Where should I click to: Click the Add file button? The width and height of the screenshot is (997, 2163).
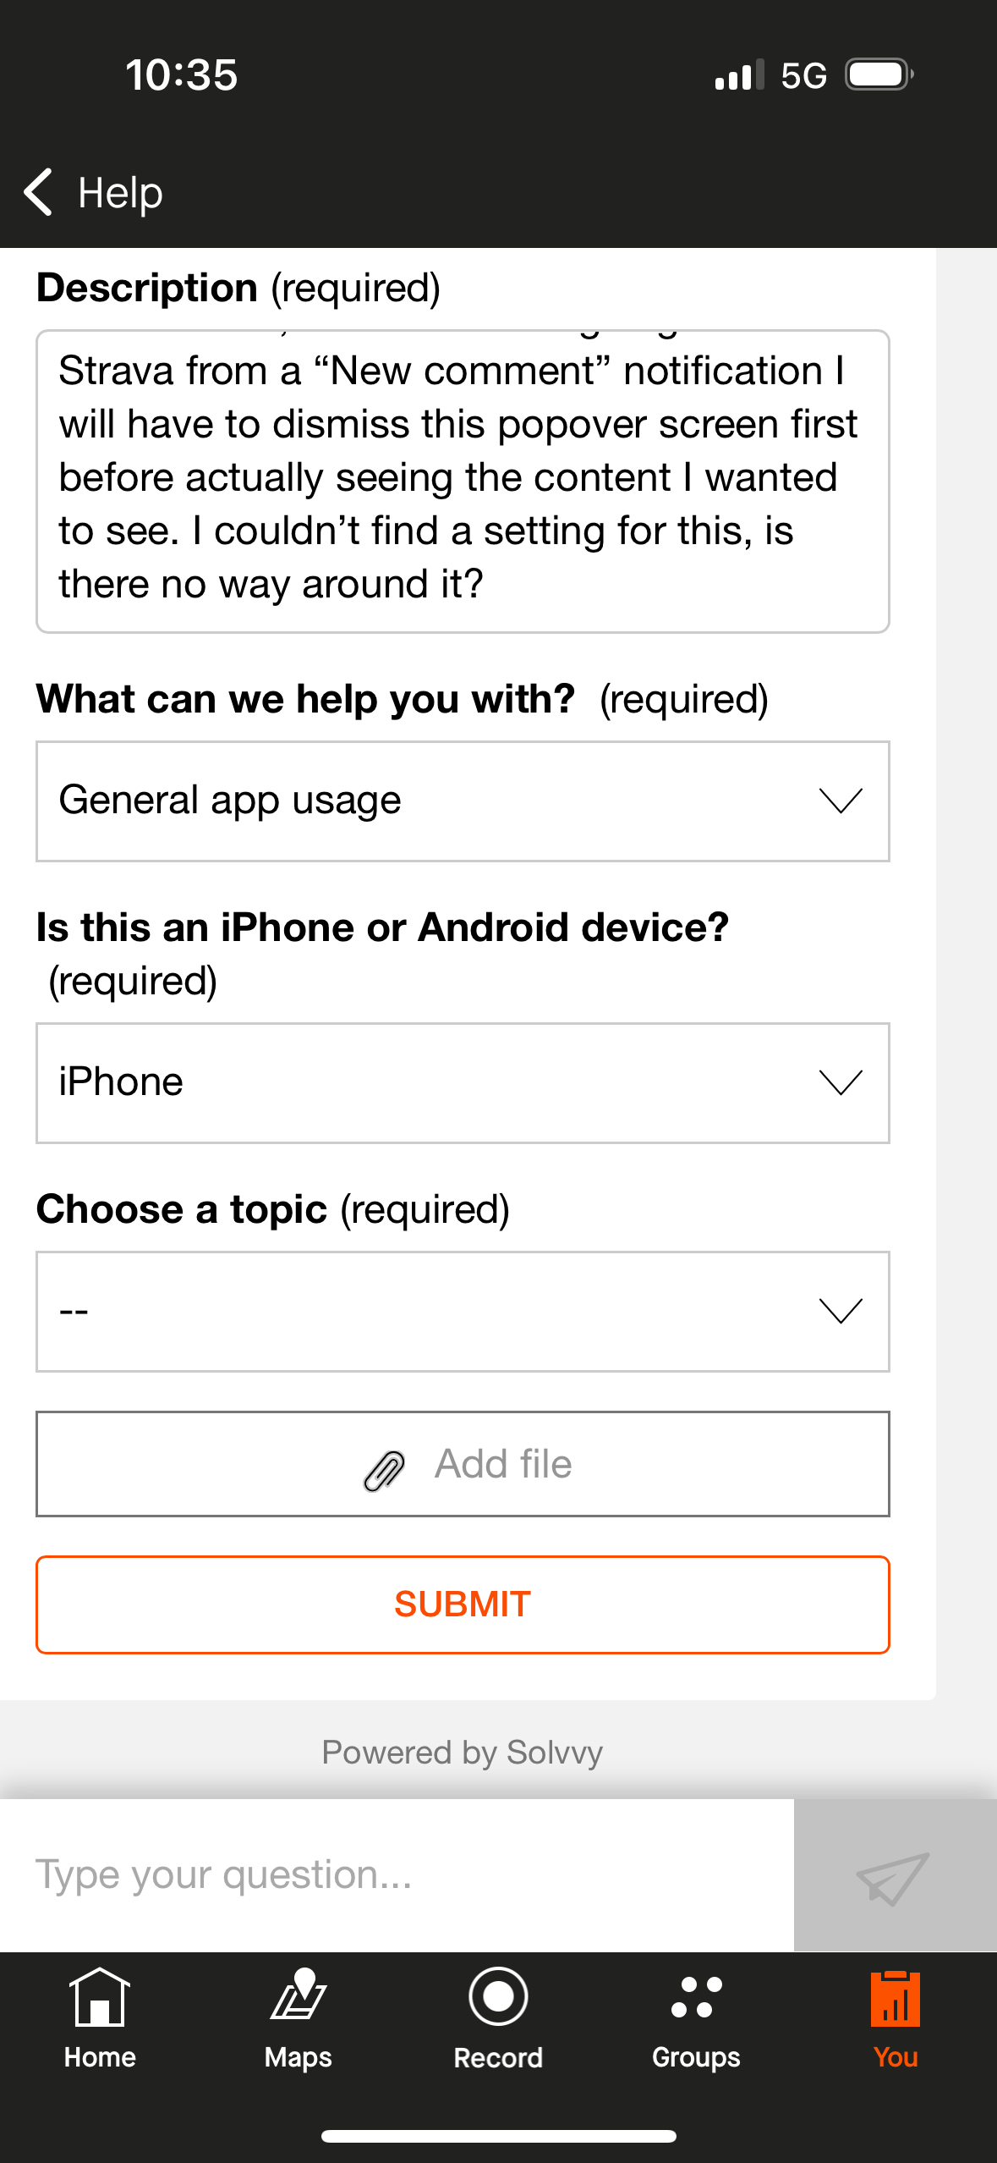click(463, 1464)
